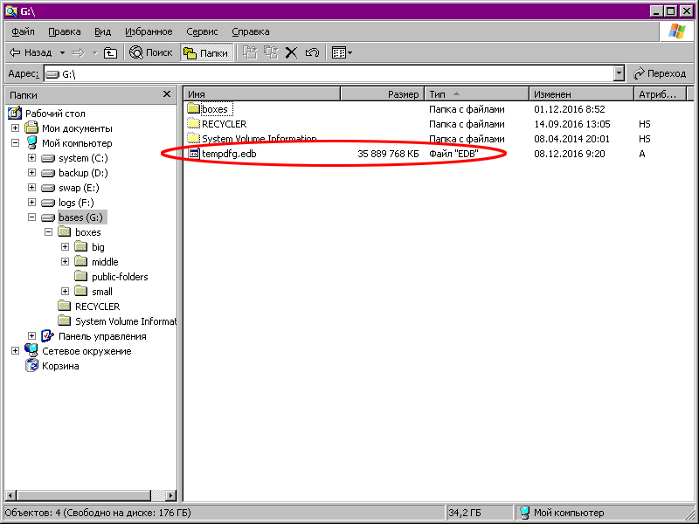The image size is (699, 524).
Task: Expand backup (D:) drive node
Action: pos(31,172)
